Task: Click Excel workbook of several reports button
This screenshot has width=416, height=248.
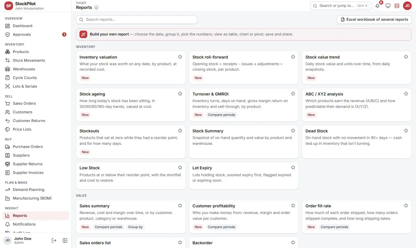Action: pos(374,20)
